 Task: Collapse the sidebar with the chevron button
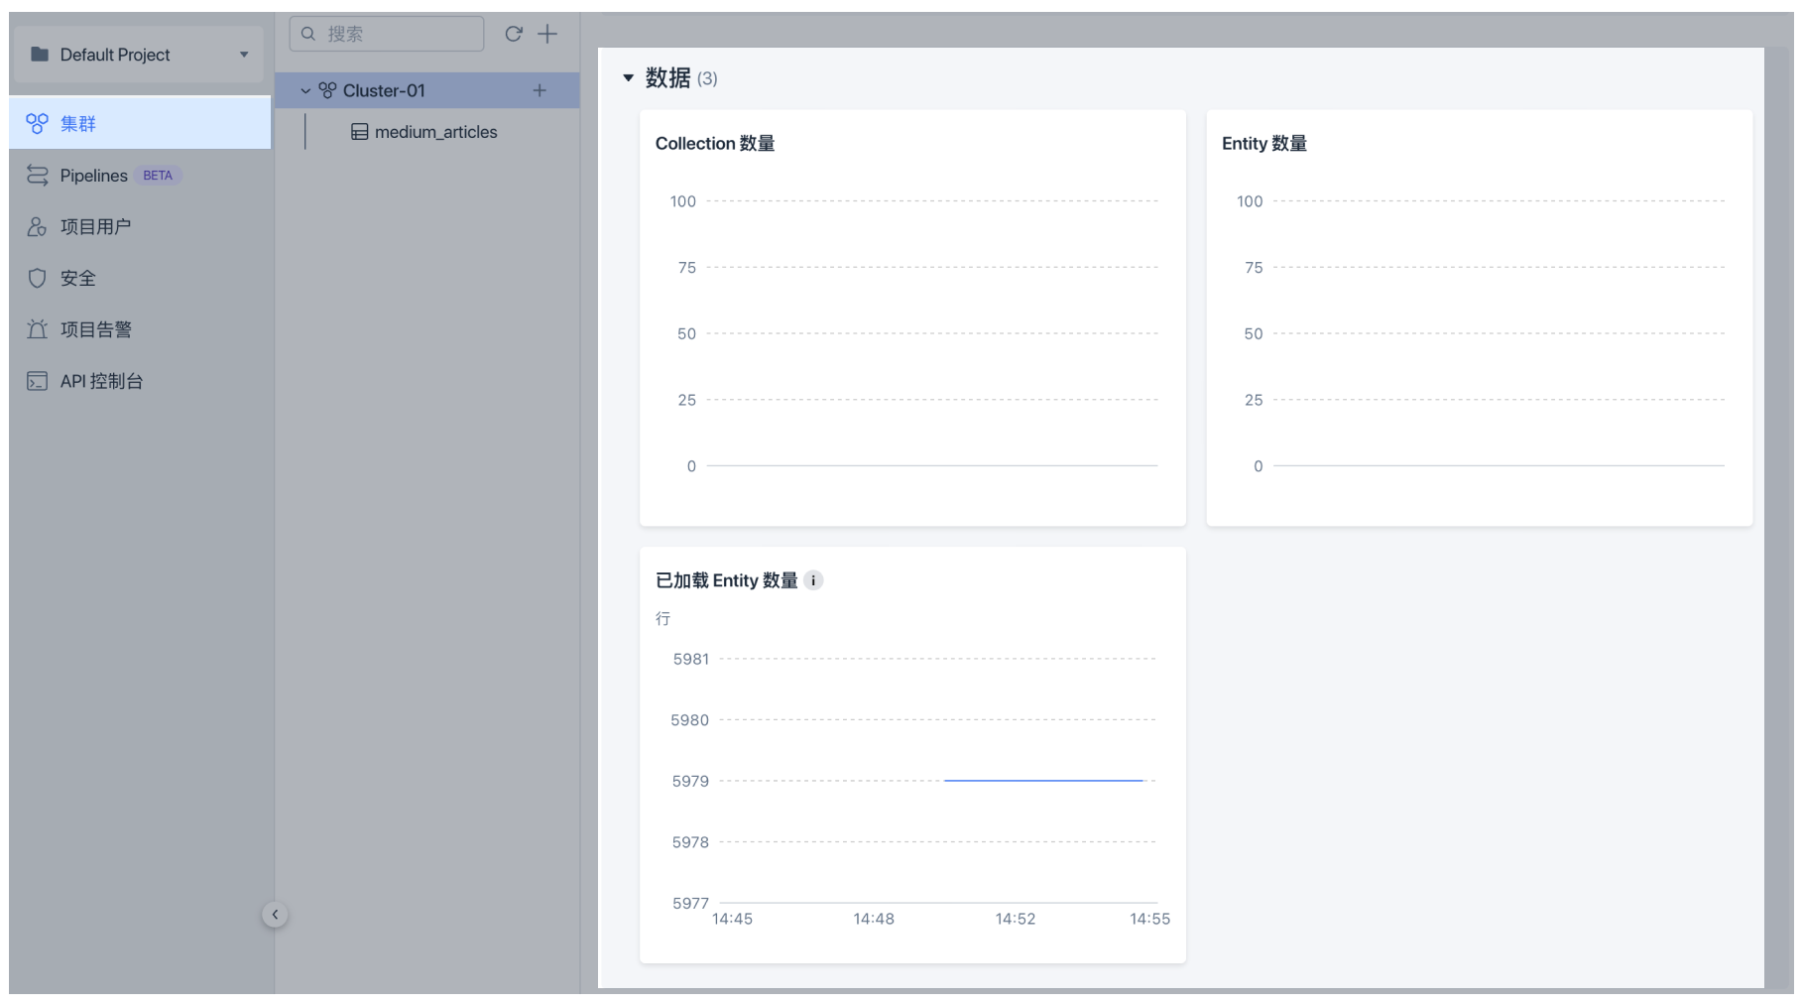[275, 915]
